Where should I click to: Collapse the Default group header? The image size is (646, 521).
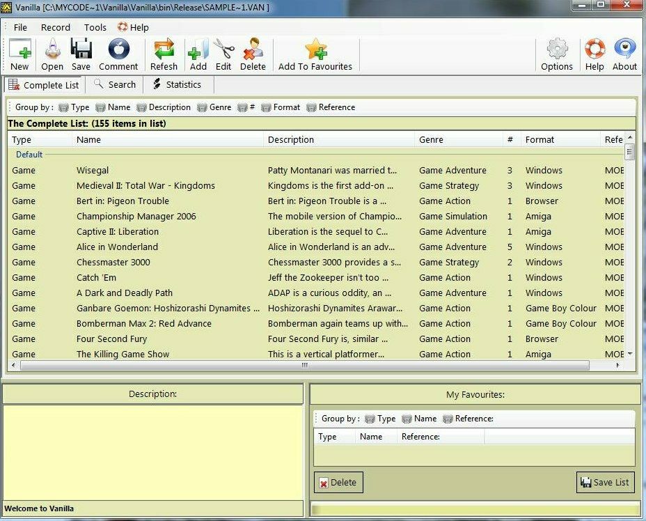[29, 155]
